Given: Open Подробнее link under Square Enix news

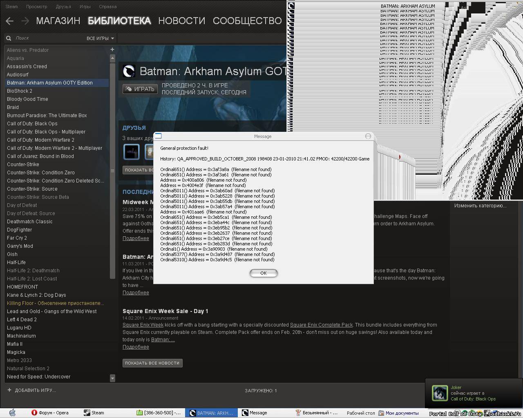Looking at the screenshot, I should [136, 347].
